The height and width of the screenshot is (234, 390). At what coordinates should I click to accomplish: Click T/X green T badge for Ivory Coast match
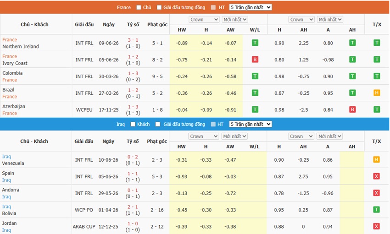point(377,60)
